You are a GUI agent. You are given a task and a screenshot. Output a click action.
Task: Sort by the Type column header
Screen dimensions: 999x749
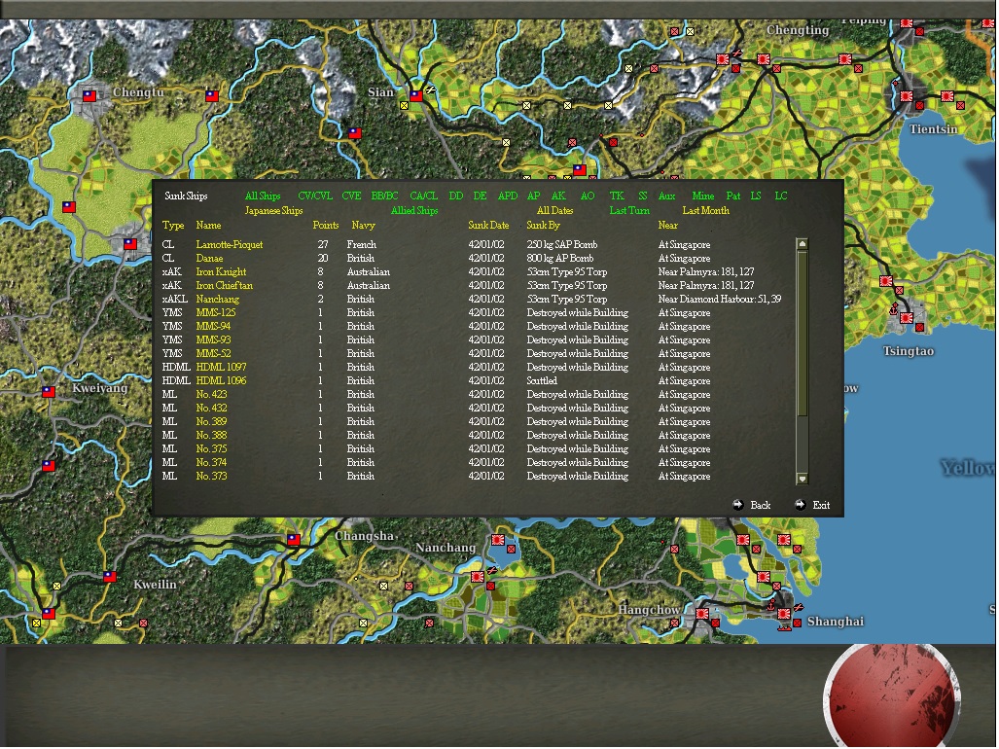[x=173, y=226]
